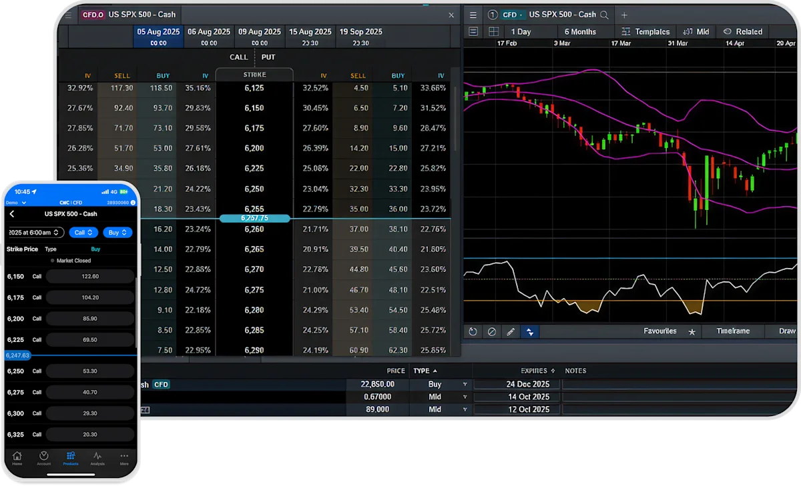Click the chart reset circular-arrow icon
The height and width of the screenshot is (486, 801).
pyautogui.click(x=473, y=331)
